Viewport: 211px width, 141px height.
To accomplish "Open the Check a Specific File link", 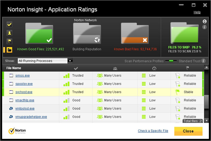I will pyautogui.click(x=153, y=131).
